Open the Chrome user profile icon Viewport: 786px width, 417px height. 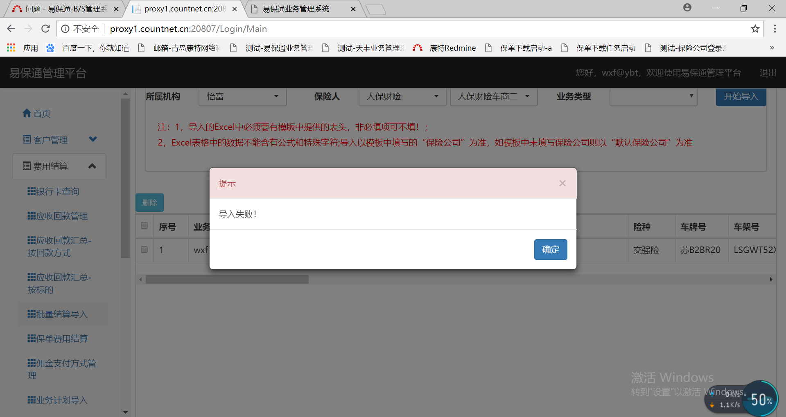coord(687,7)
